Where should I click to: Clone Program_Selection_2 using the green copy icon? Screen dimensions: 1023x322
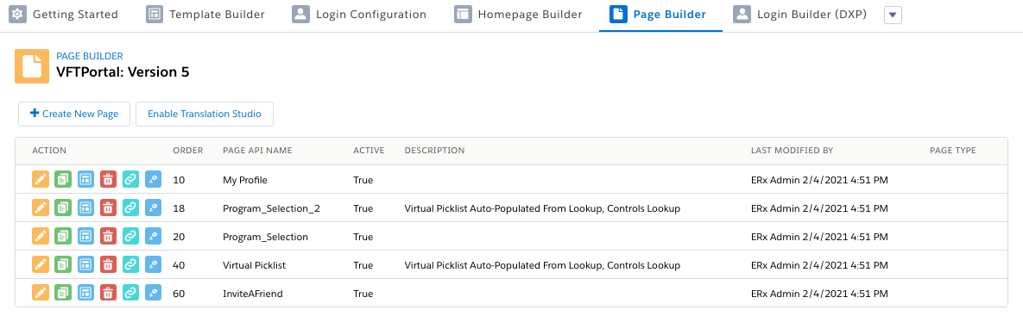[x=63, y=208]
